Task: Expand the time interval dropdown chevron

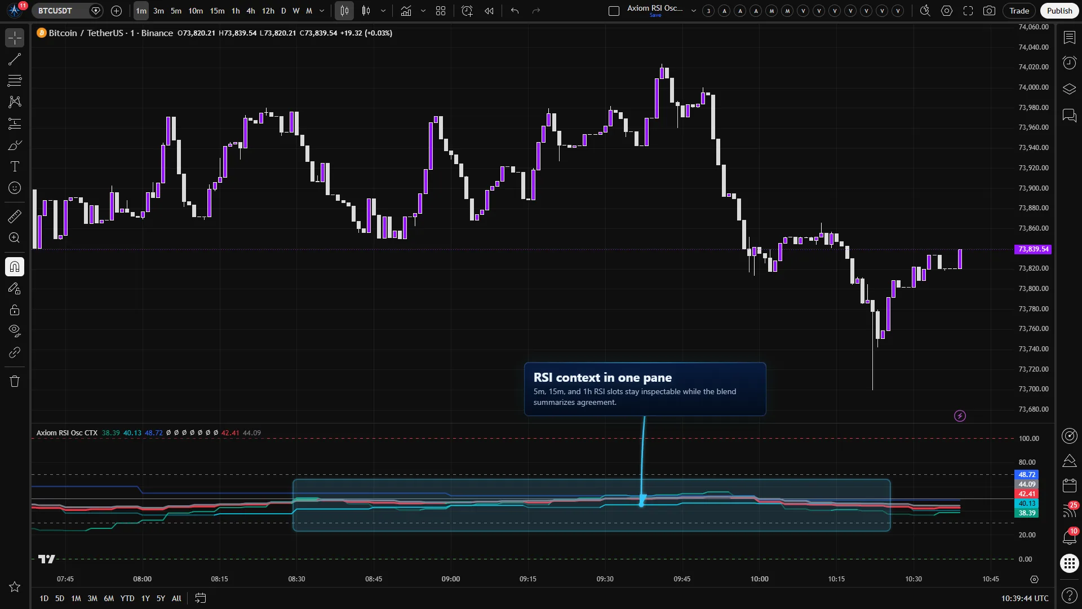Action: (322, 11)
